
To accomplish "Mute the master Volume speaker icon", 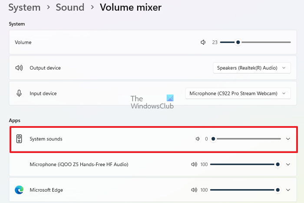I will click(x=203, y=42).
